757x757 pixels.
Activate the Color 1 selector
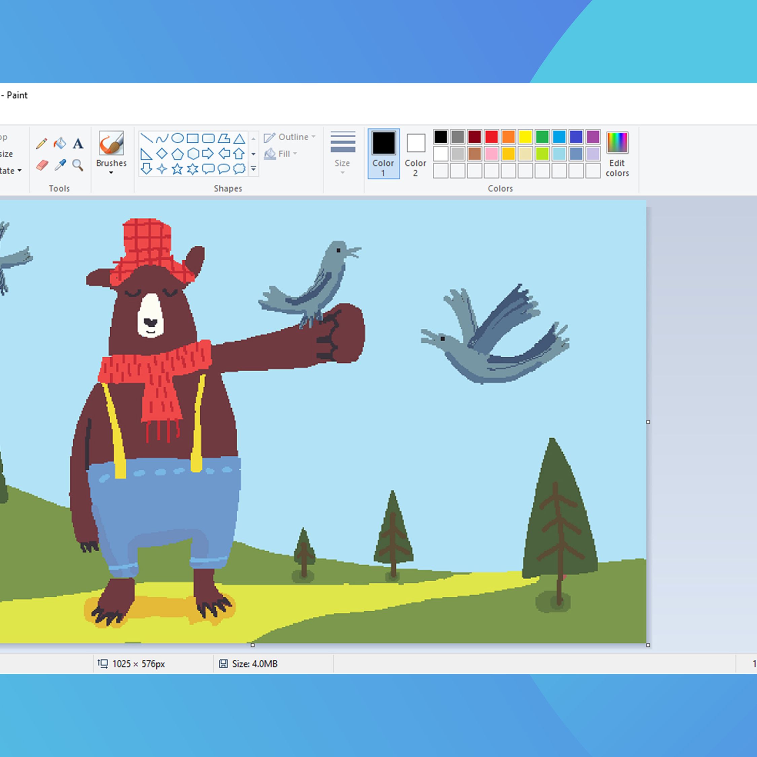(x=384, y=153)
